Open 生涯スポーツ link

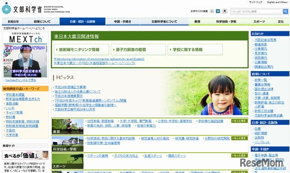coord(153,156)
